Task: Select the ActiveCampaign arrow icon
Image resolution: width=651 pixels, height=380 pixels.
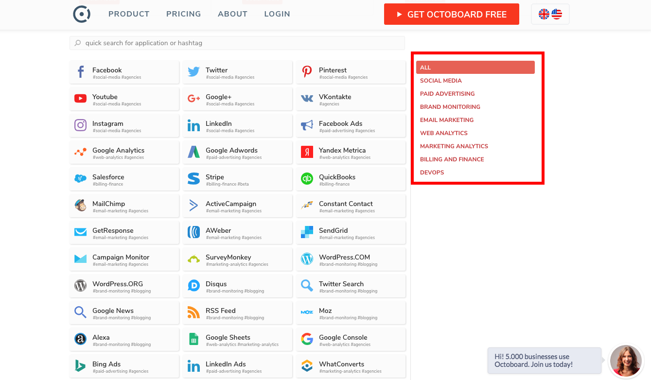Action: [x=194, y=206]
